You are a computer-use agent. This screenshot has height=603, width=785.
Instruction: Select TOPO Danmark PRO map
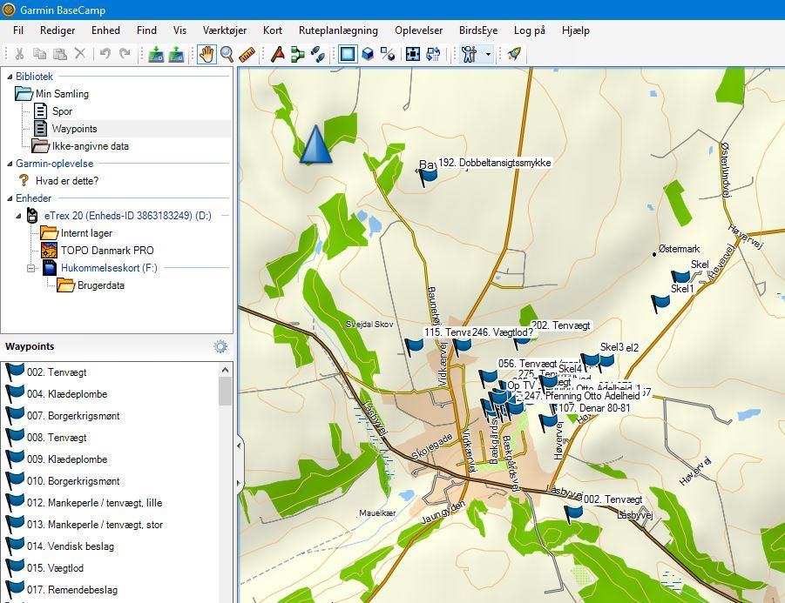click(107, 251)
